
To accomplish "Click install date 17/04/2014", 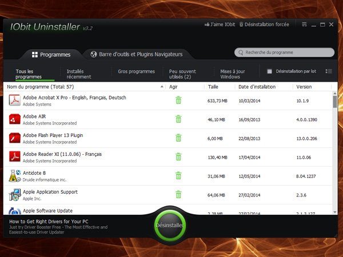I will coord(249,158).
